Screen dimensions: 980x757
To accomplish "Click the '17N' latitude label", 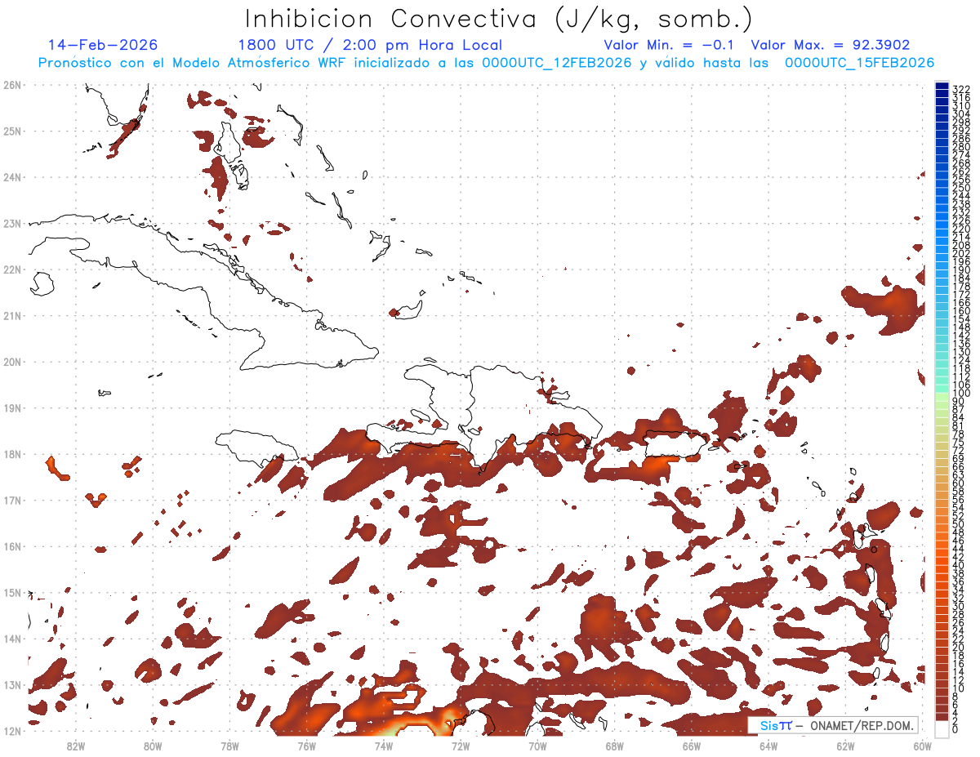I will tap(11, 500).
